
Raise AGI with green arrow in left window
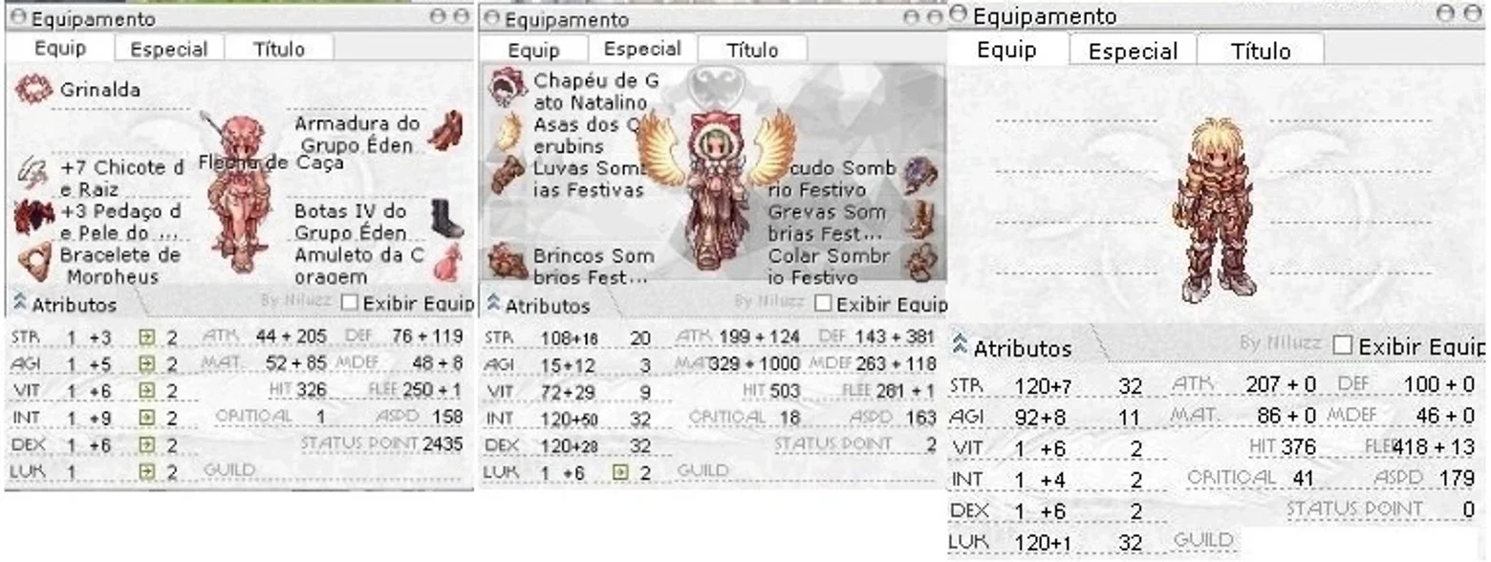pos(146,364)
